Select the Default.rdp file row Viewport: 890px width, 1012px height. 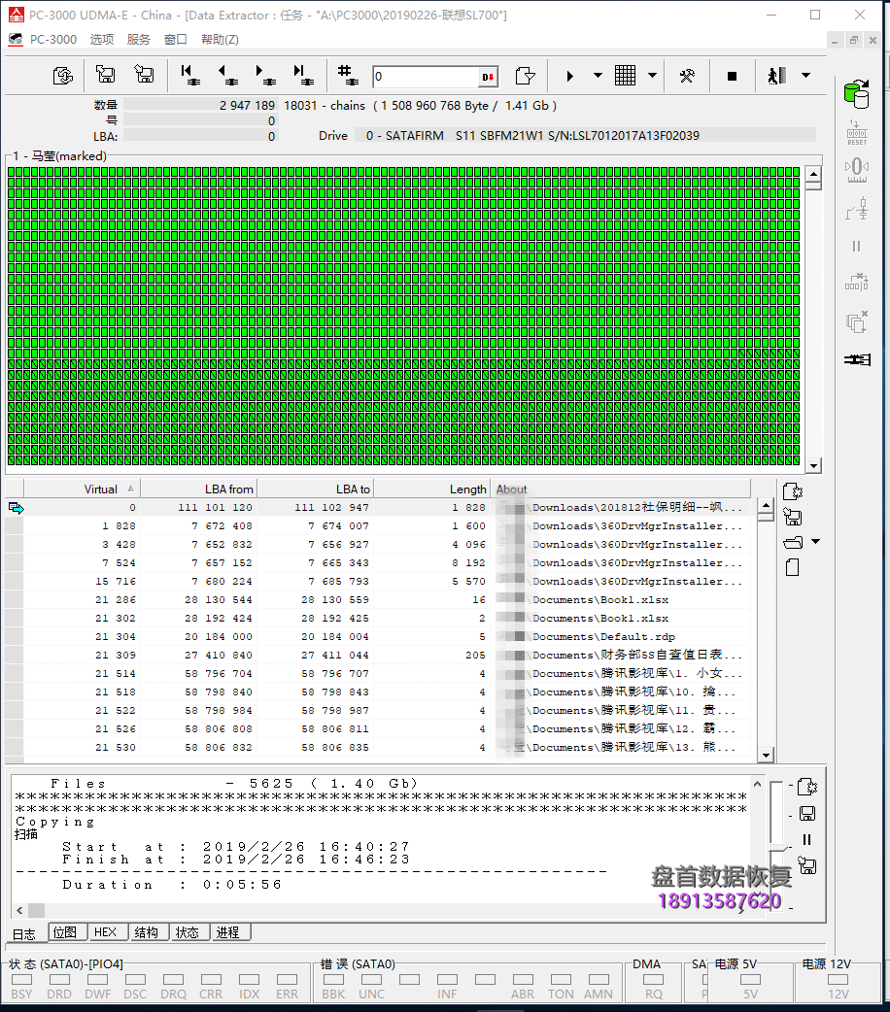click(389, 637)
